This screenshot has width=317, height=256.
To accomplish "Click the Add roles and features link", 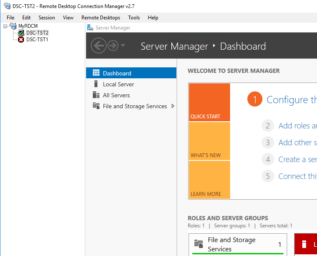I will 297,125.
